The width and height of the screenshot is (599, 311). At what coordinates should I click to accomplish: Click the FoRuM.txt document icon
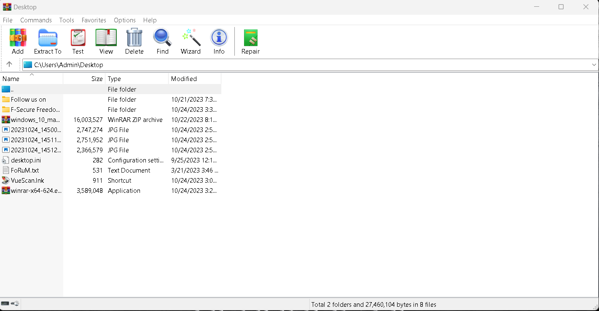click(x=6, y=170)
